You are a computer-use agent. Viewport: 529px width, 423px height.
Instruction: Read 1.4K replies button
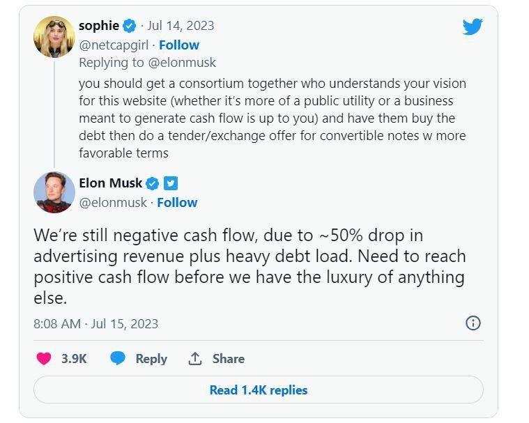(x=258, y=390)
